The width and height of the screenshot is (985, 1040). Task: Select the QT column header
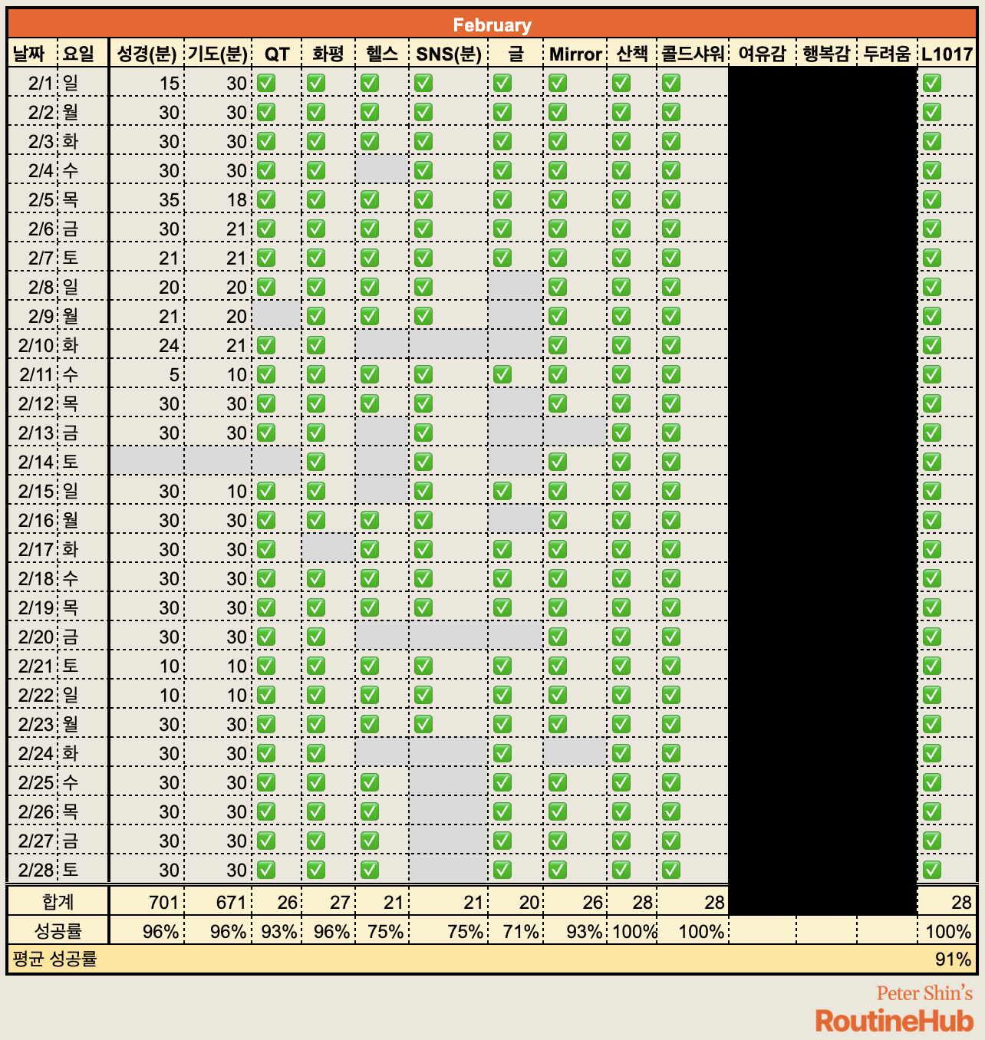277,54
